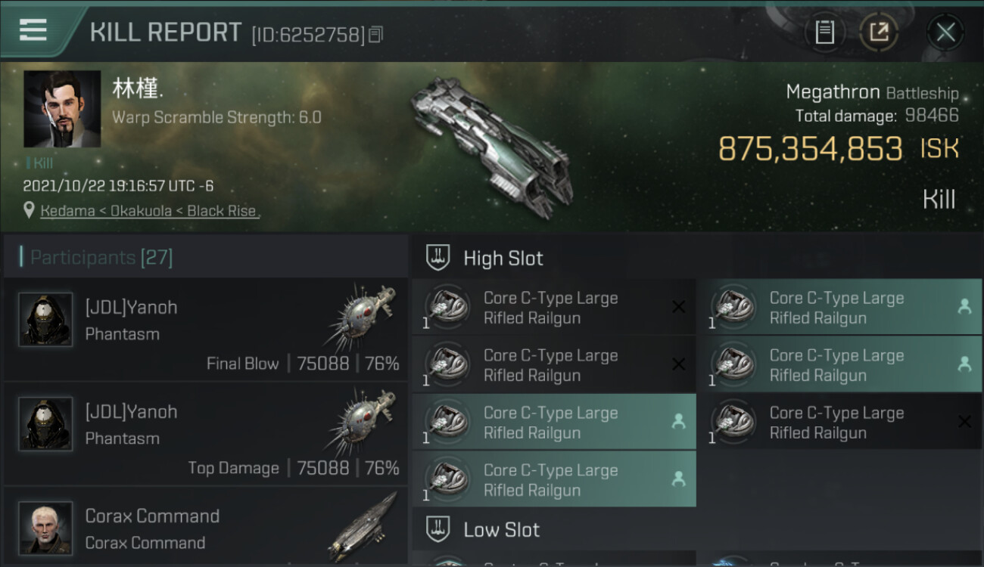Click Corax Command ship icon
984x567 pixels.
click(362, 525)
